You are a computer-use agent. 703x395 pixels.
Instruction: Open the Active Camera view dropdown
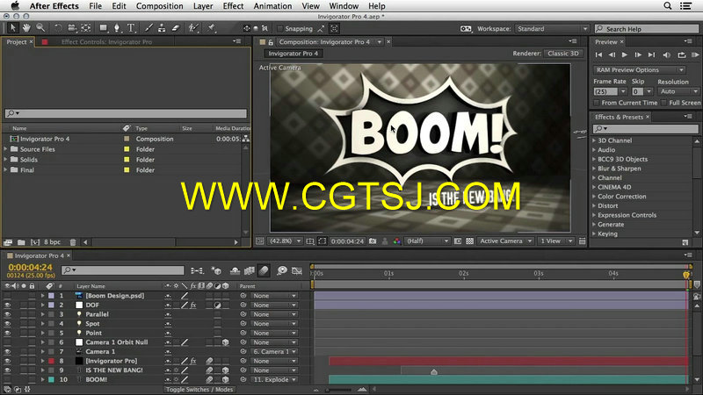505,241
